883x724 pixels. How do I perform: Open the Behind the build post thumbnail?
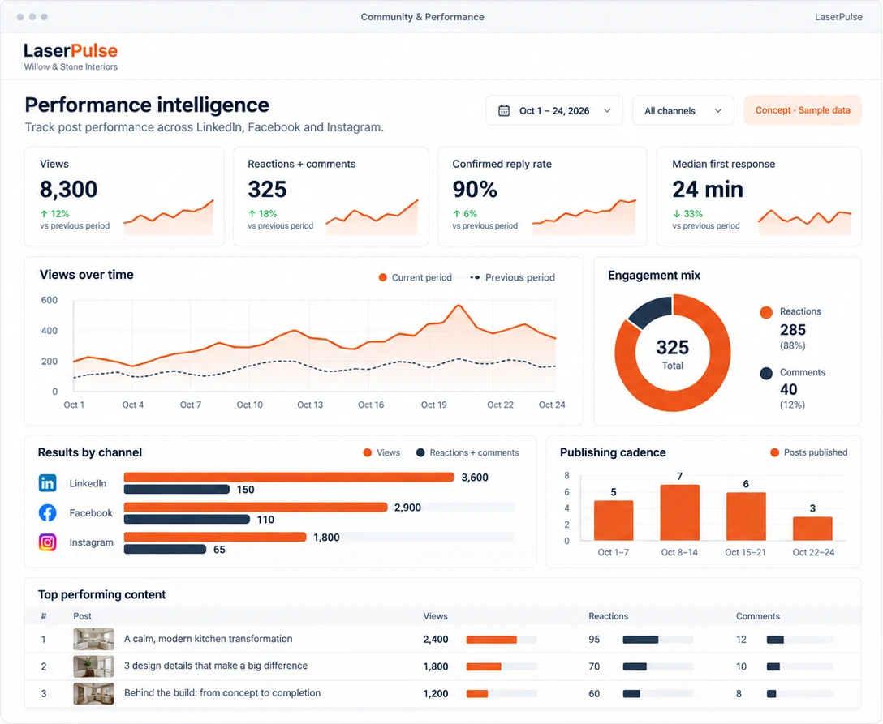(x=93, y=694)
